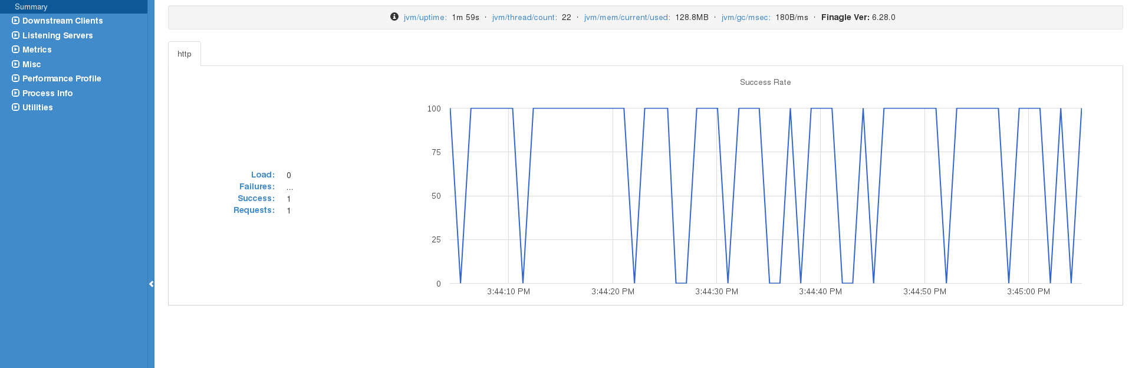
Task: Click the 128.8MB memory value
Action: coord(692,18)
